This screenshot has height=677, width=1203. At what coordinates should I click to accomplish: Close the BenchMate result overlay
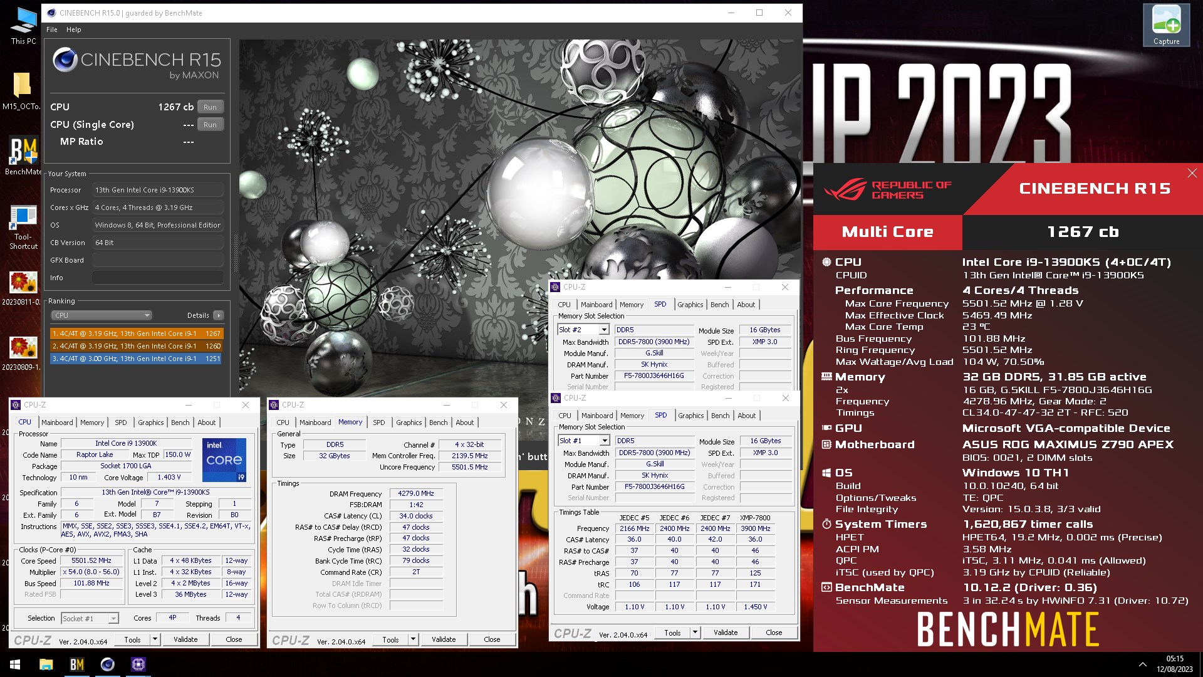[1192, 173]
